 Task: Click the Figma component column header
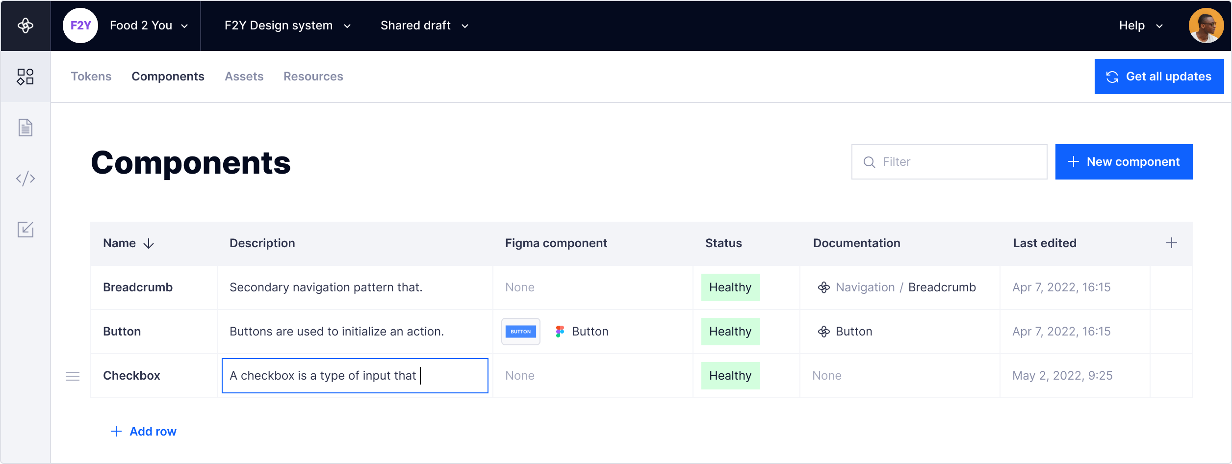(556, 243)
